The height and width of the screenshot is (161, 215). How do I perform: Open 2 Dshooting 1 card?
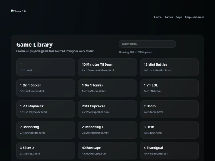pyautogui.click(x=107, y=130)
